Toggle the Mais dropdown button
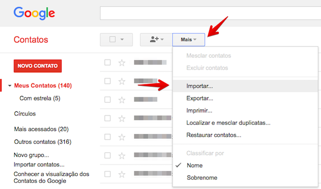Viewport: 321px width, 189px height. [188, 40]
